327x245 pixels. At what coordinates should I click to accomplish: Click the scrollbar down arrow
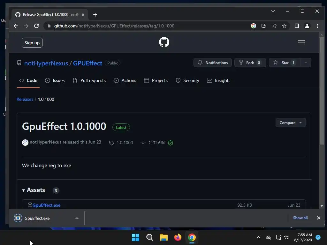(322, 206)
